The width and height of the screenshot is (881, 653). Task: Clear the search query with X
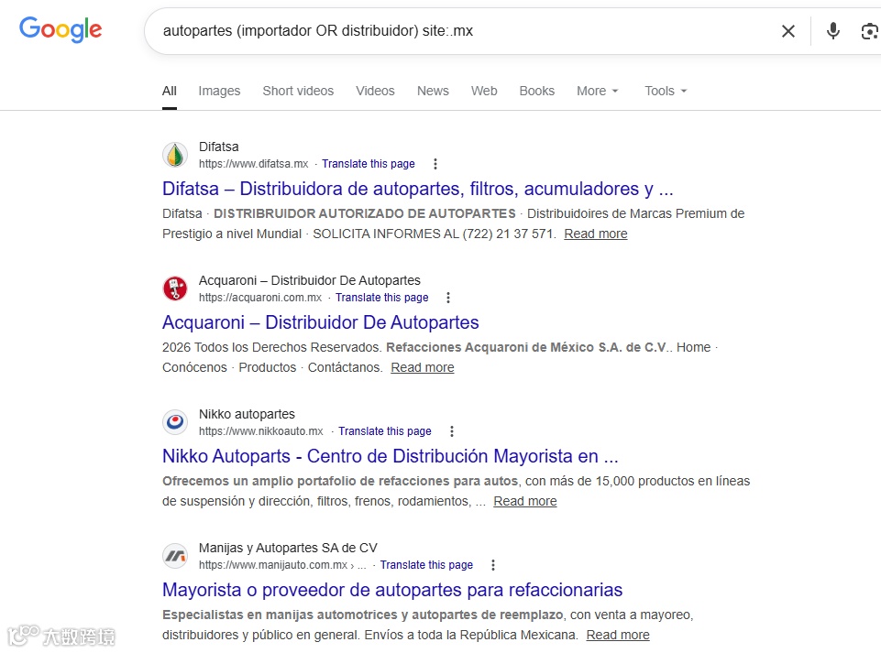click(788, 31)
